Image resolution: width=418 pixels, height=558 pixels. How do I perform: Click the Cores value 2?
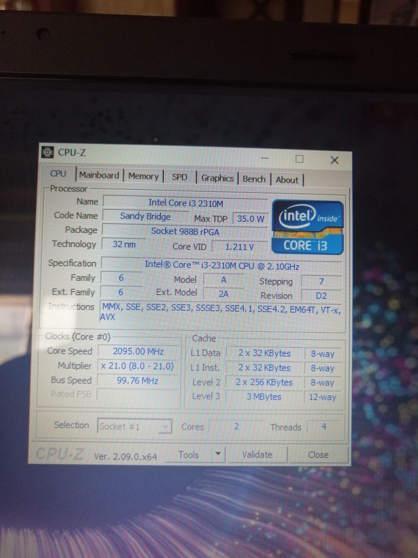coord(236,426)
